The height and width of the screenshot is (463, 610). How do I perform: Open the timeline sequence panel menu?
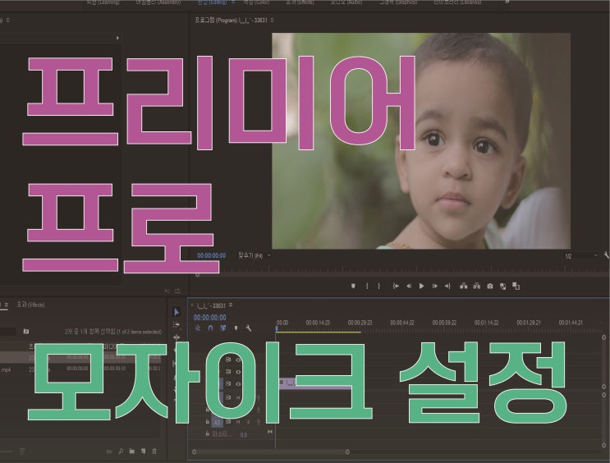(x=231, y=305)
